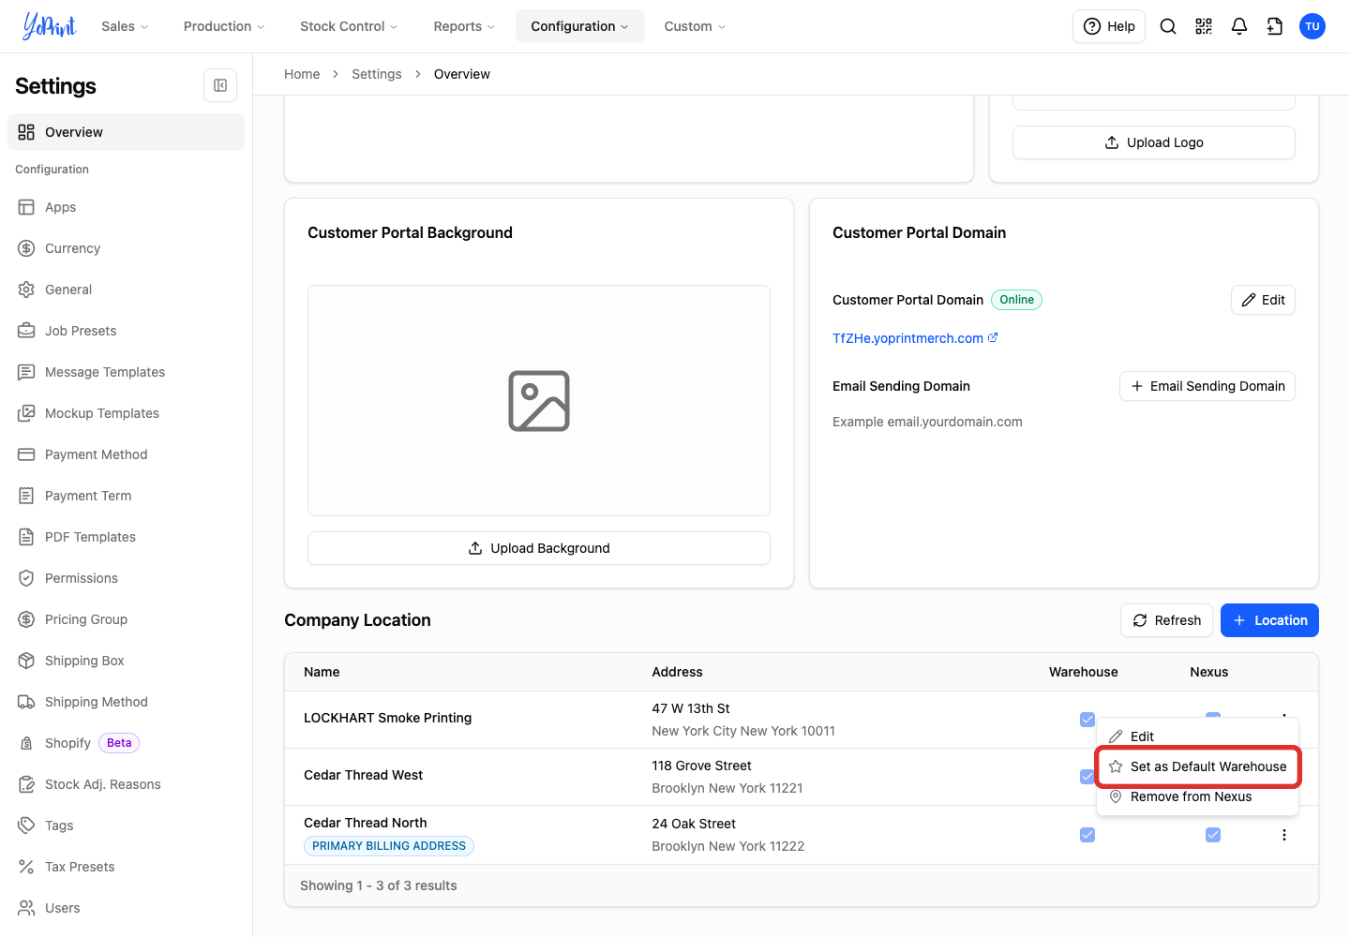Refresh the Company Location list
The height and width of the screenshot is (937, 1350).
click(x=1167, y=620)
